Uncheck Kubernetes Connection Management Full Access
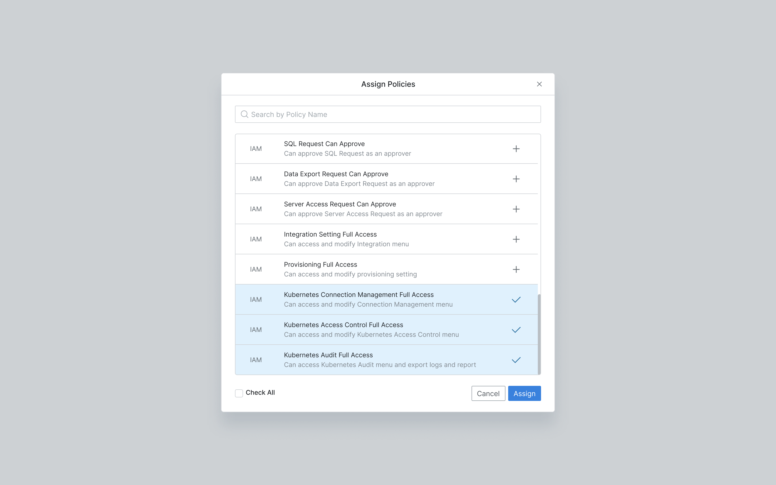Viewport: 776px width, 485px height. 516,300
